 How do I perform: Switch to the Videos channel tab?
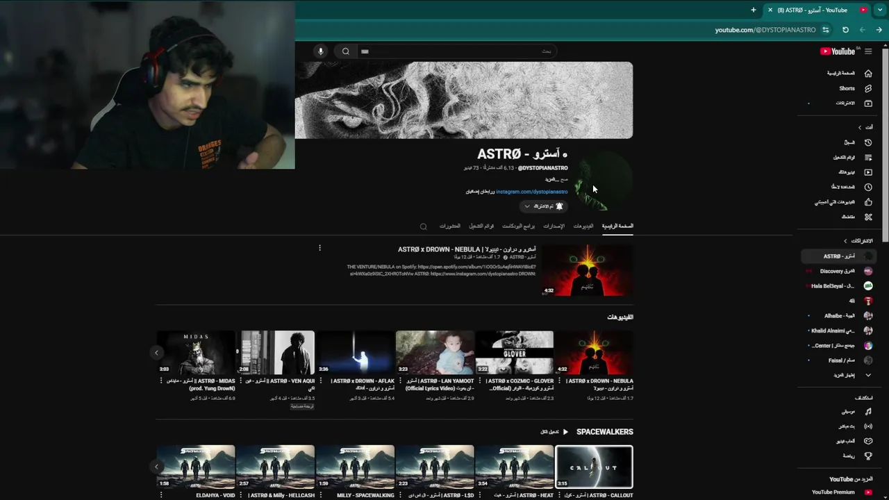point(583,226)
